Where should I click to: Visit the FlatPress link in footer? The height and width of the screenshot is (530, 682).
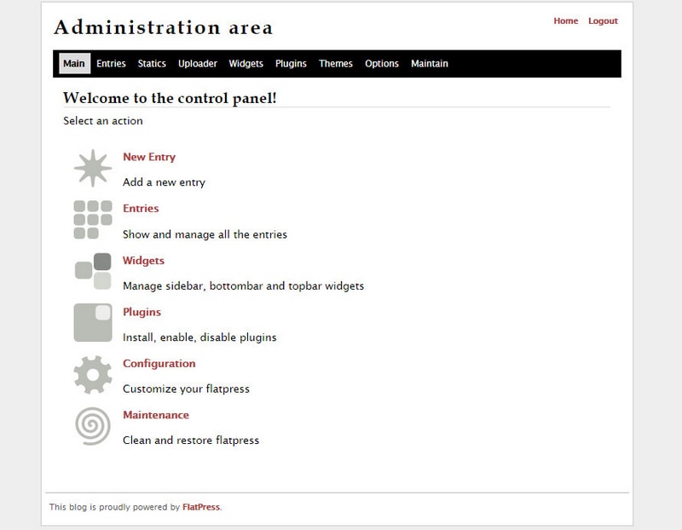(201, 507)
